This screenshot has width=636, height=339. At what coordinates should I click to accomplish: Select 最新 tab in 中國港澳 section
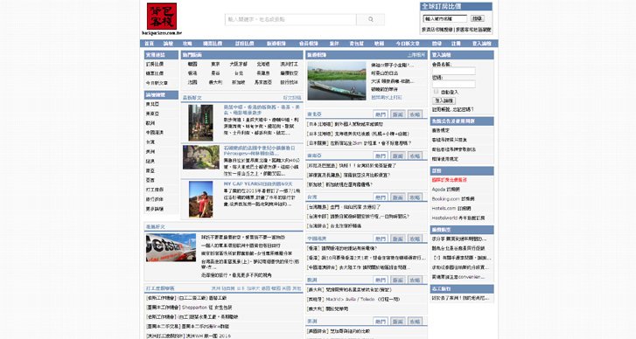(397, 239)
